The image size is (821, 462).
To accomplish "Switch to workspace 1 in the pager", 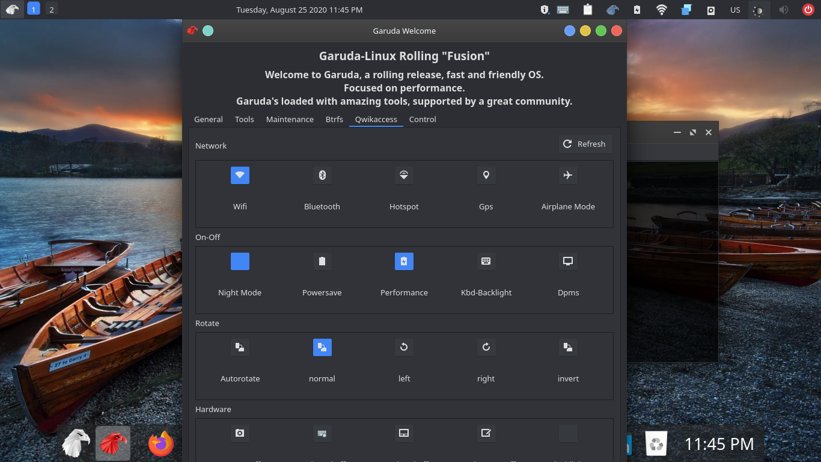I will [x=34, y=10].
